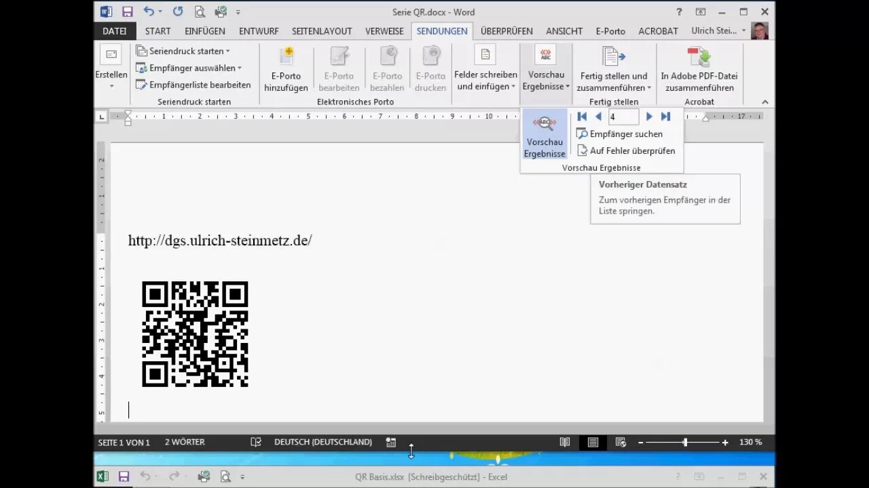This screenshot has height=488, width=869.
Task: Click SEITE 1 VON 1 in status bar
Action: (x=124, y=442)
